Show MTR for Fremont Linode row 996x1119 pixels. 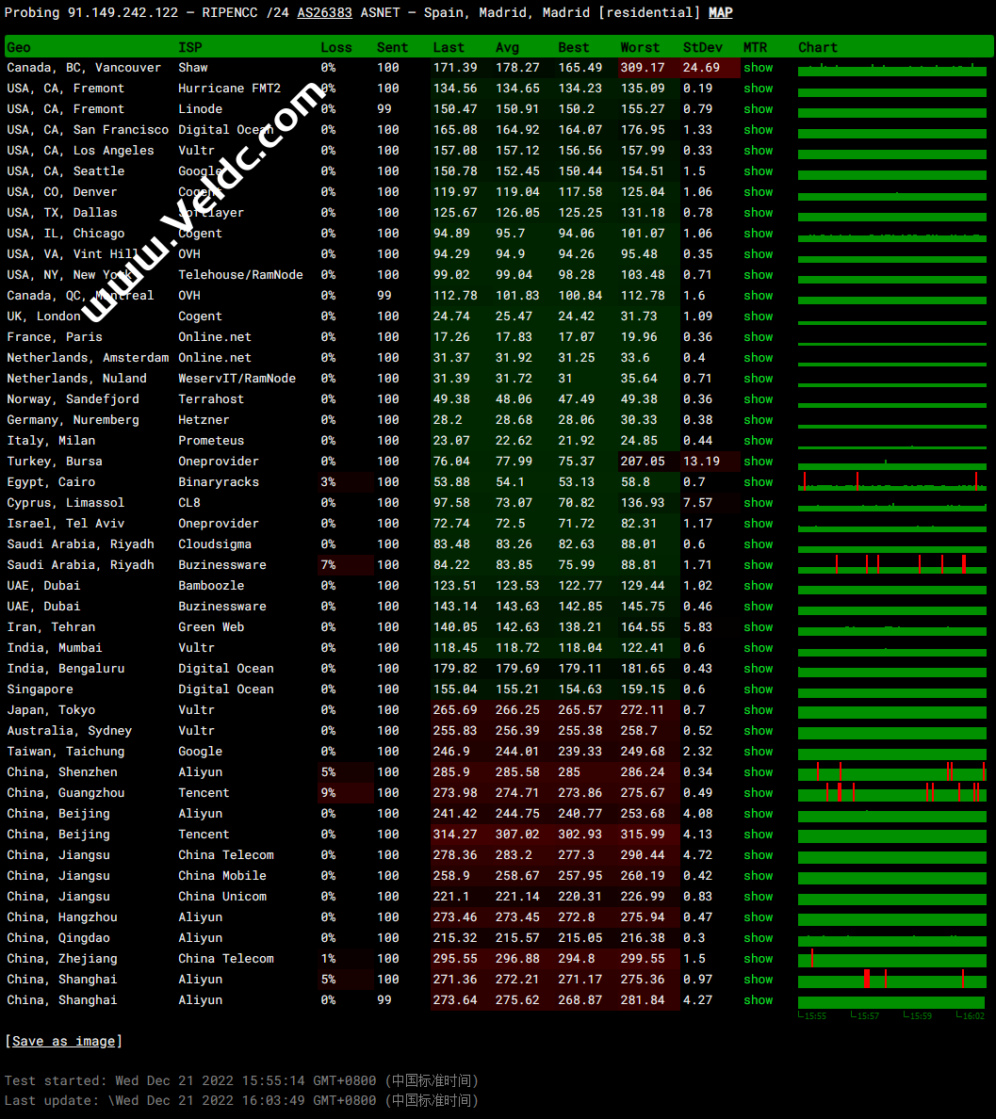(758, 109)
